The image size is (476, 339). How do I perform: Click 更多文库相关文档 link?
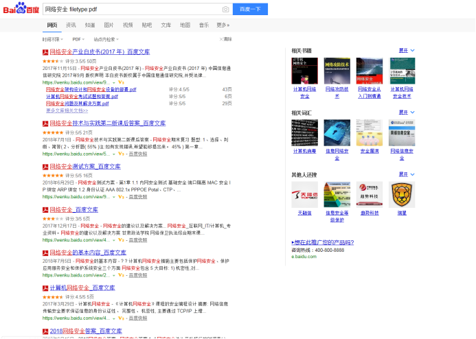coord(67,110)
